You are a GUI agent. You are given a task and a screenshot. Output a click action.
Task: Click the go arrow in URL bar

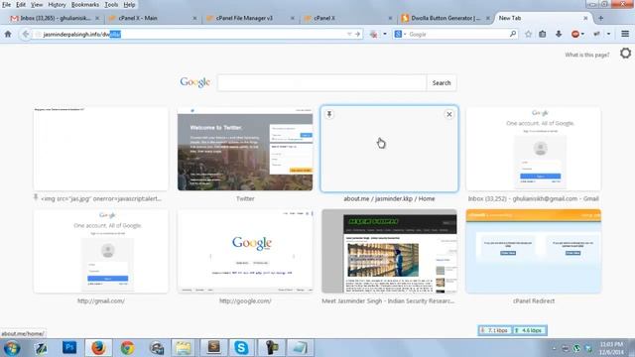pos(357,34)
